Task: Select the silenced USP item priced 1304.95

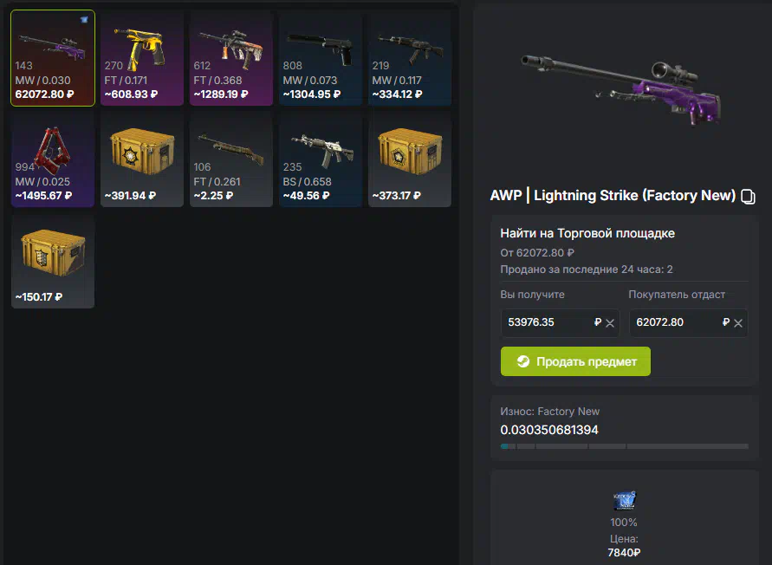Action: (x=321, y=58)
